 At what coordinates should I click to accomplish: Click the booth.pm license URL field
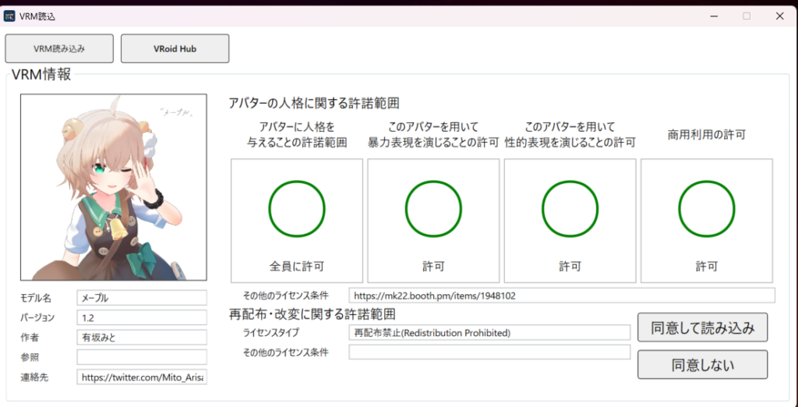[x=562, y=296]
